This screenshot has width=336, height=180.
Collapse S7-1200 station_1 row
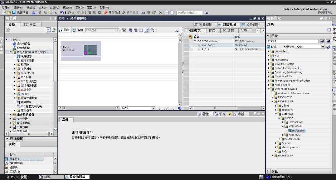[x=195, y=41]
